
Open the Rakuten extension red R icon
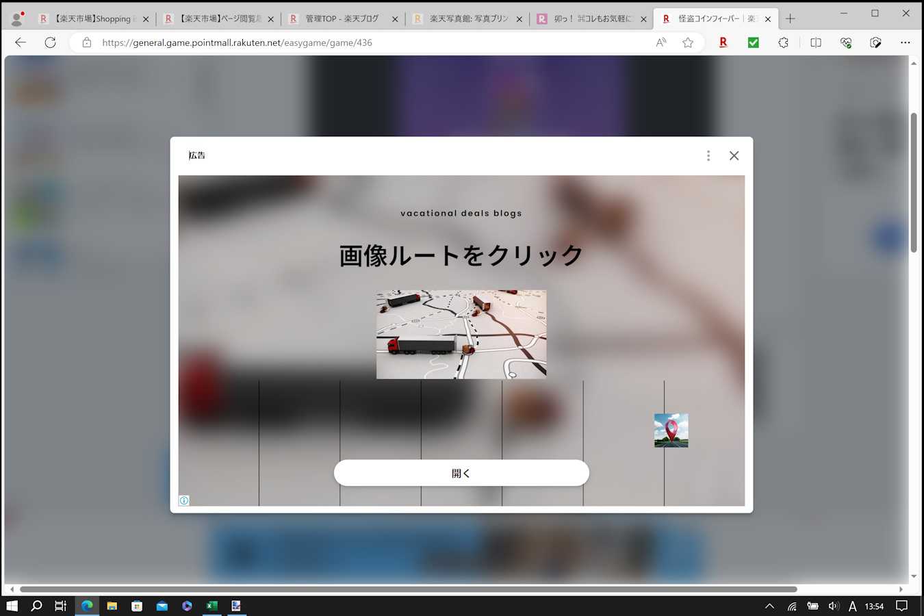723,42
